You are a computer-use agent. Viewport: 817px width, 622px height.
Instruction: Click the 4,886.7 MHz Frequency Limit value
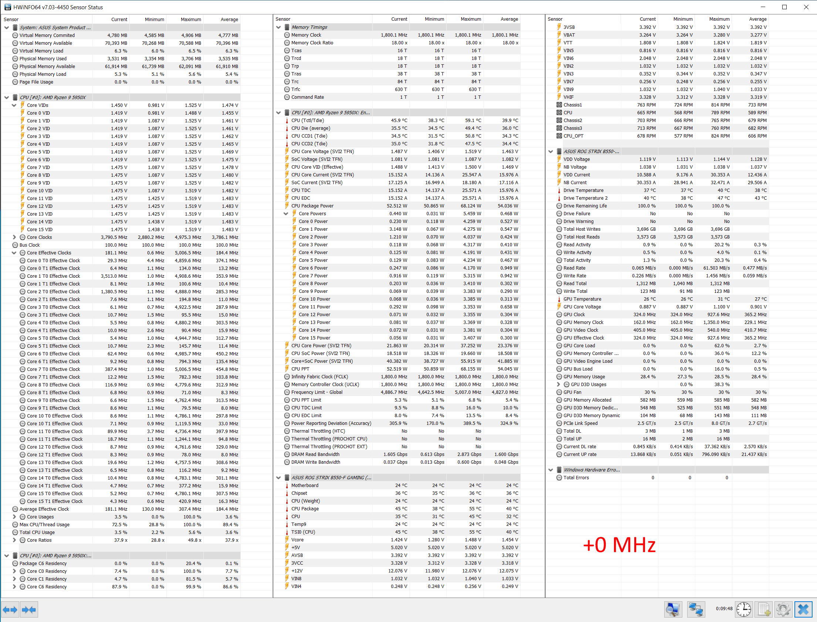coord(394,392)
